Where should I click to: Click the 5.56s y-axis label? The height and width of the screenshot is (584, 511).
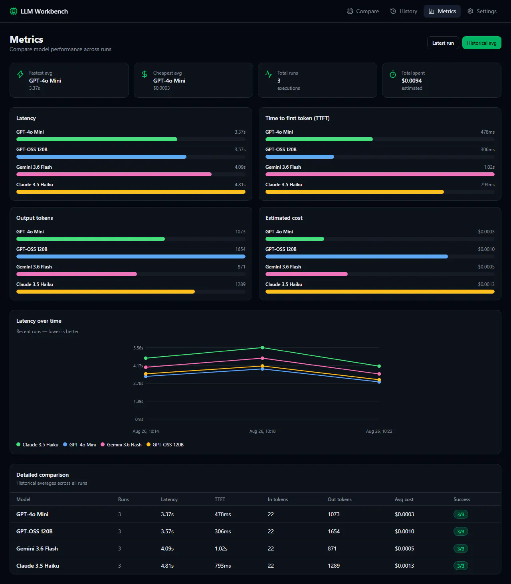(138, 348)
